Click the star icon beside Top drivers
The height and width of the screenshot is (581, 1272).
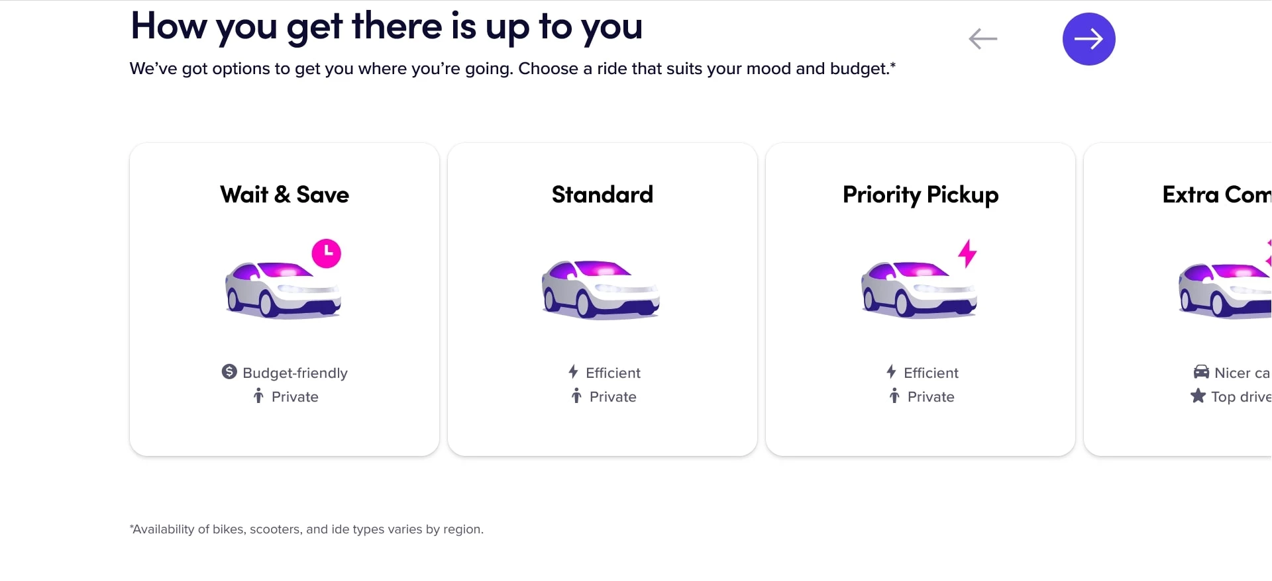coord(1198,396)
